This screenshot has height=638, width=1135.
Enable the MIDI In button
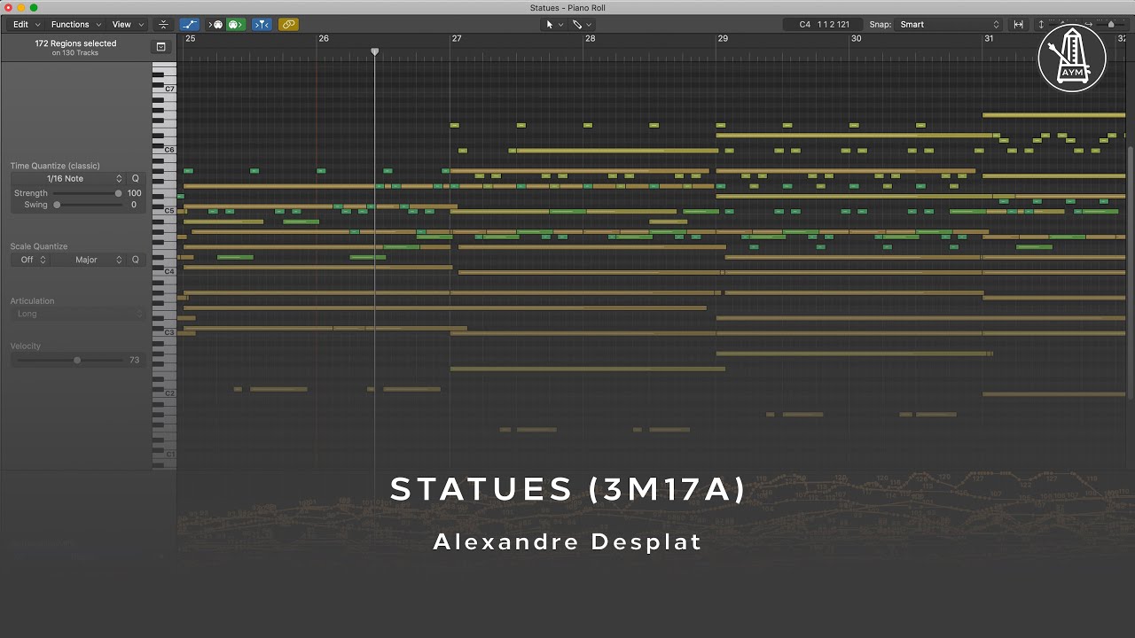pos(215,25)
